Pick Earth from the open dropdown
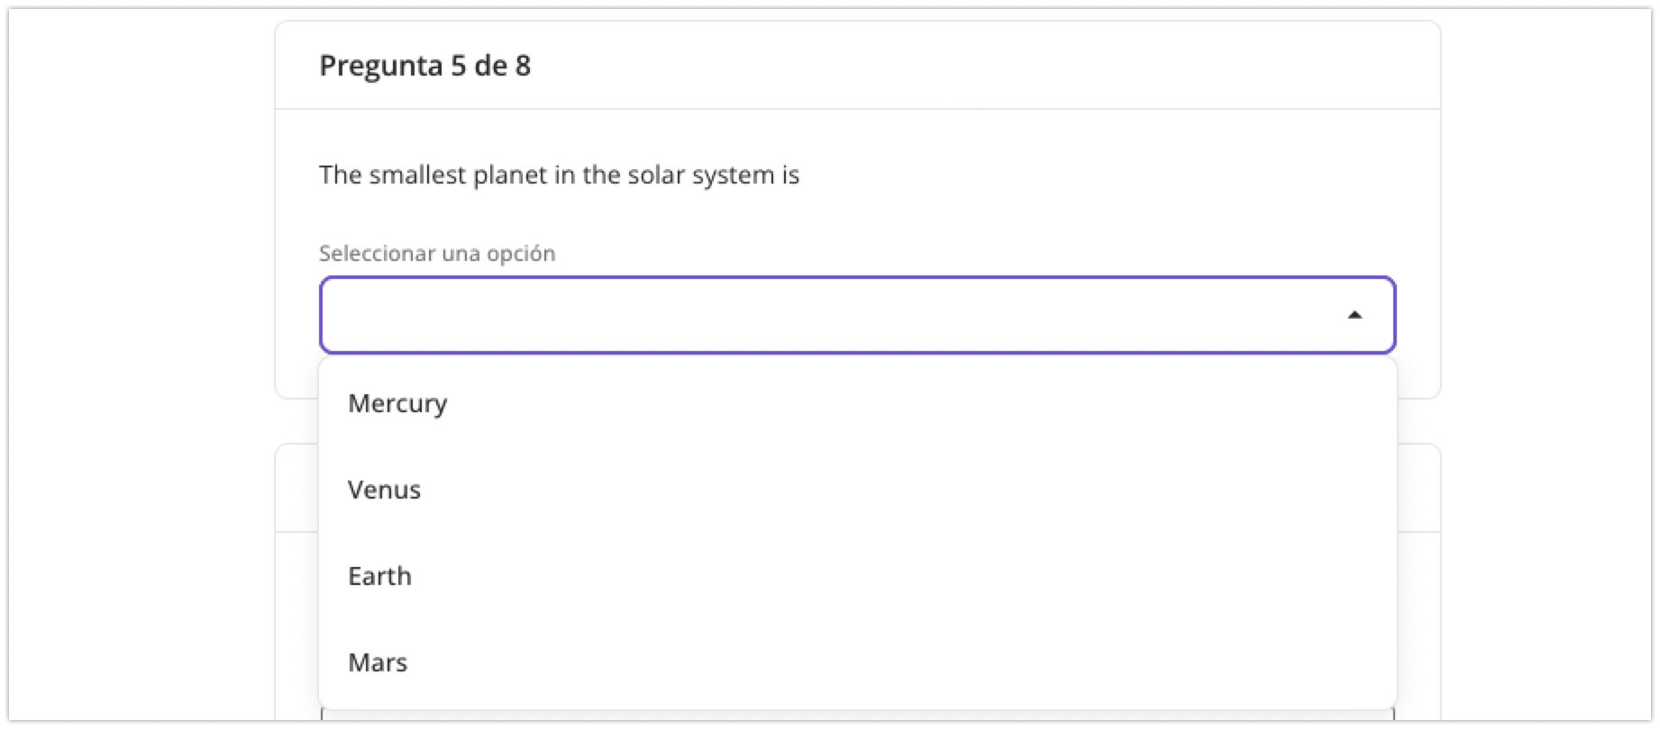Screen dimensions: 1660x729 click(380, 576)
